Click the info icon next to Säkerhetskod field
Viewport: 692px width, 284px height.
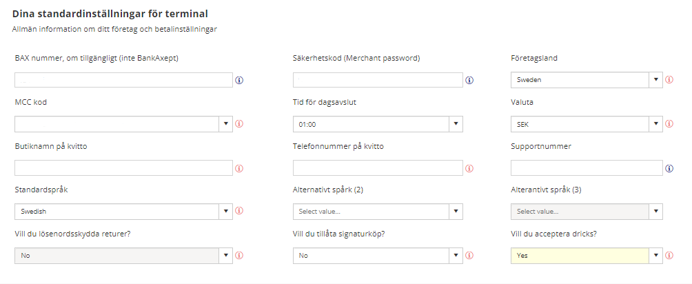(x=469, y=81)
